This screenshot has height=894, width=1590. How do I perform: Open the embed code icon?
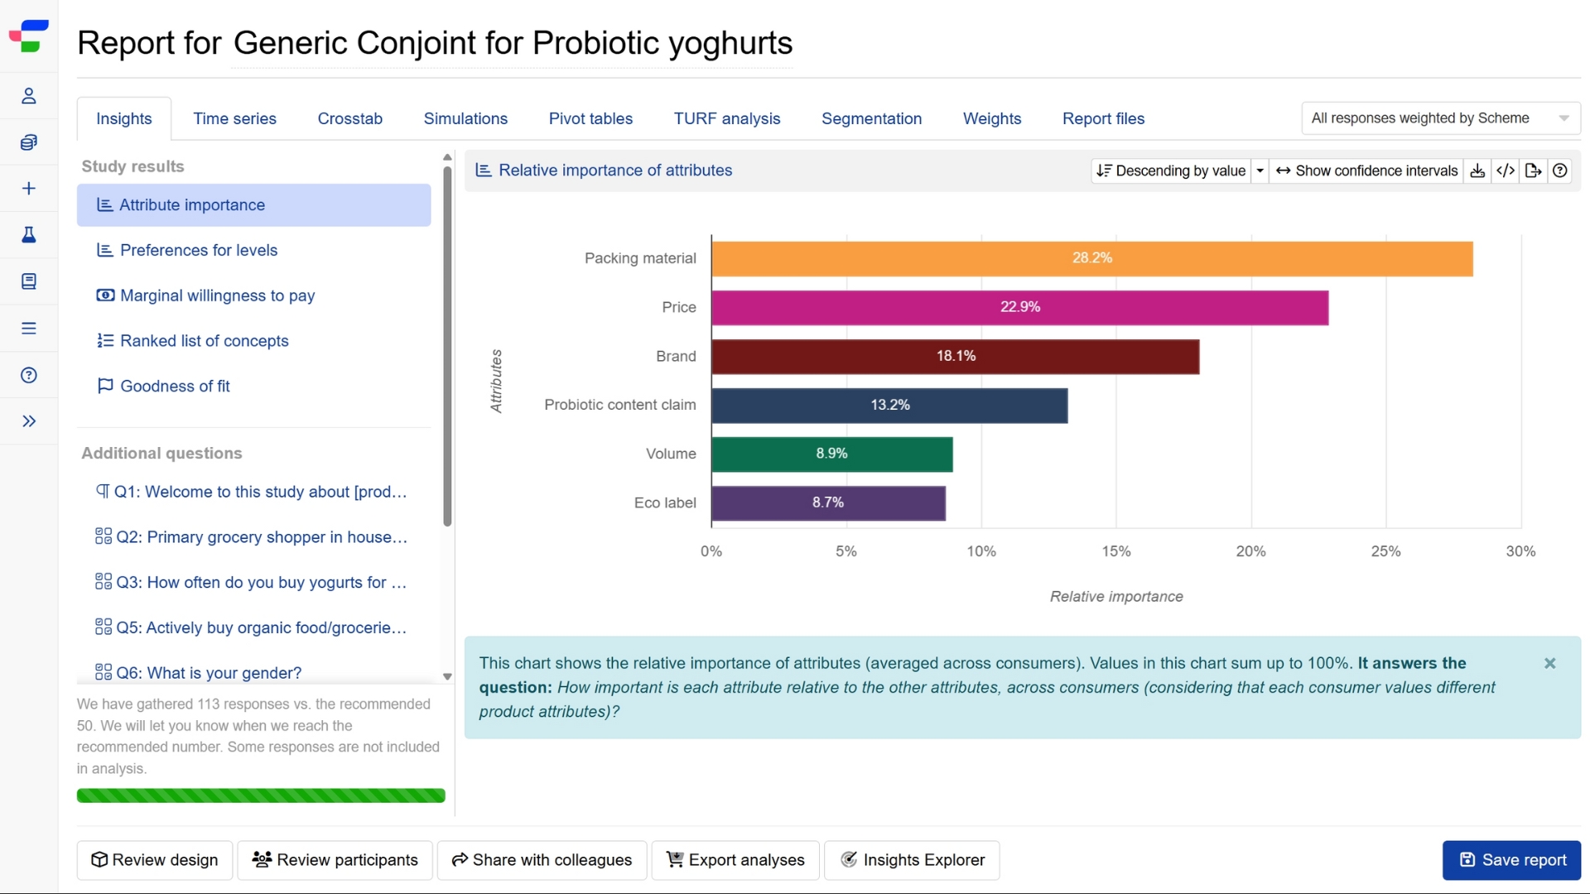click(1506, 171)
